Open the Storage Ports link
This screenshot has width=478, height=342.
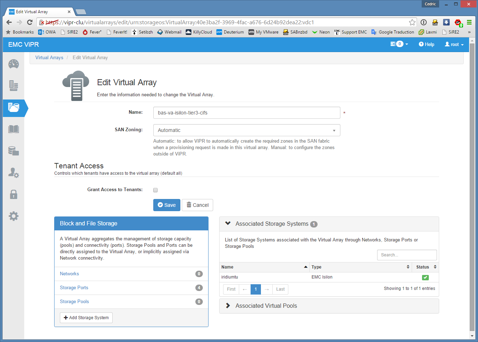tap(74, 288)
